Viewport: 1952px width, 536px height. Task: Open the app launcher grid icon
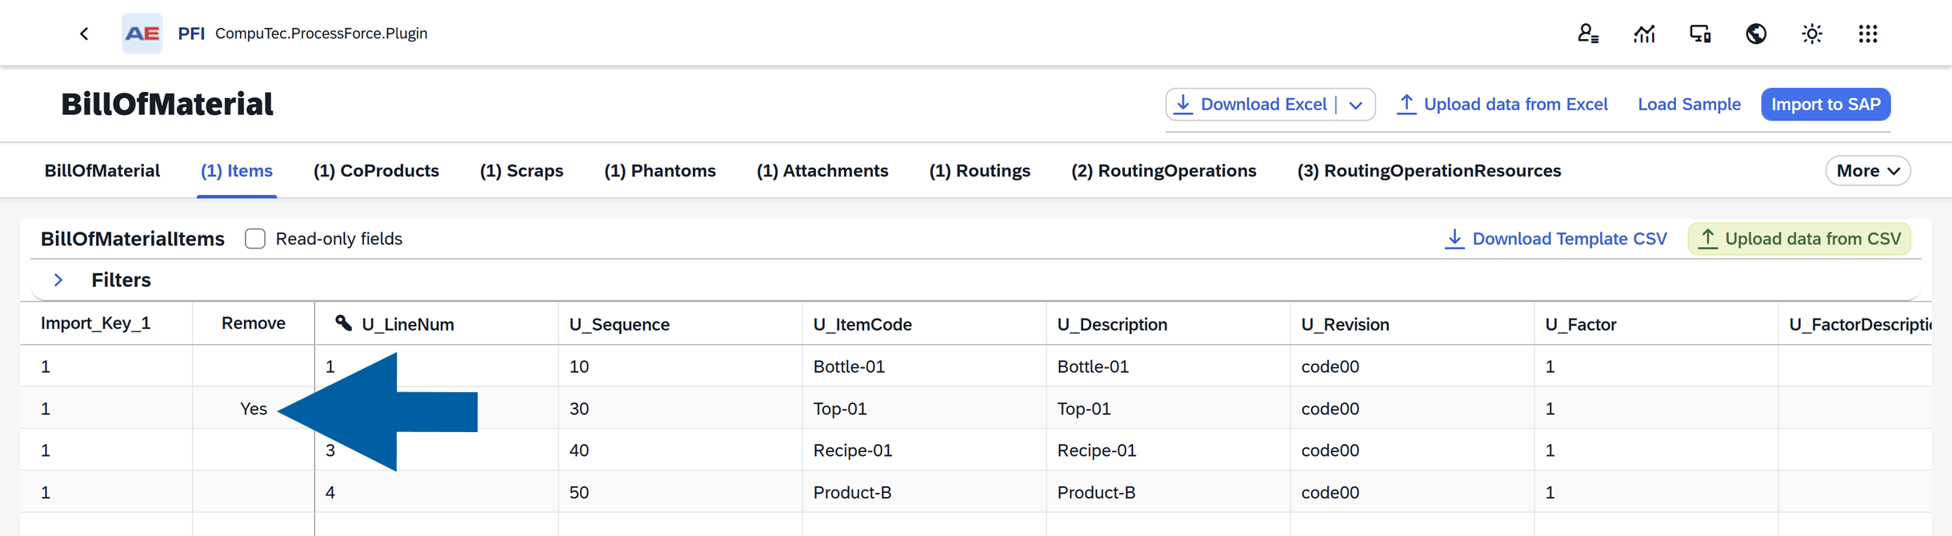[x=1868, y=34]
